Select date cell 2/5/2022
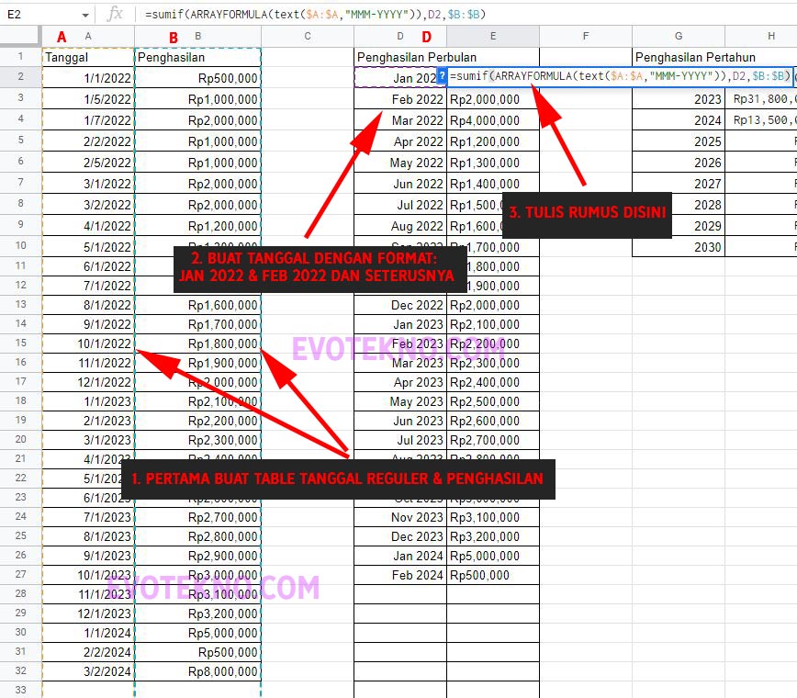The image size is (797, 698). click(x=88, y=163)
